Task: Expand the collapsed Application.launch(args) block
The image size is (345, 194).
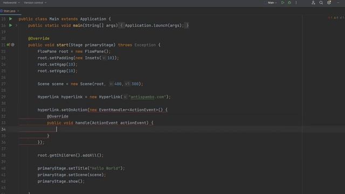Action: tap(154, 25)
